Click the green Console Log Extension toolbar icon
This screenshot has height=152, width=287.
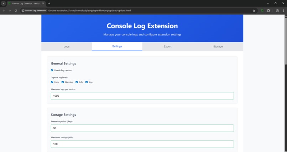click(262, 11)
